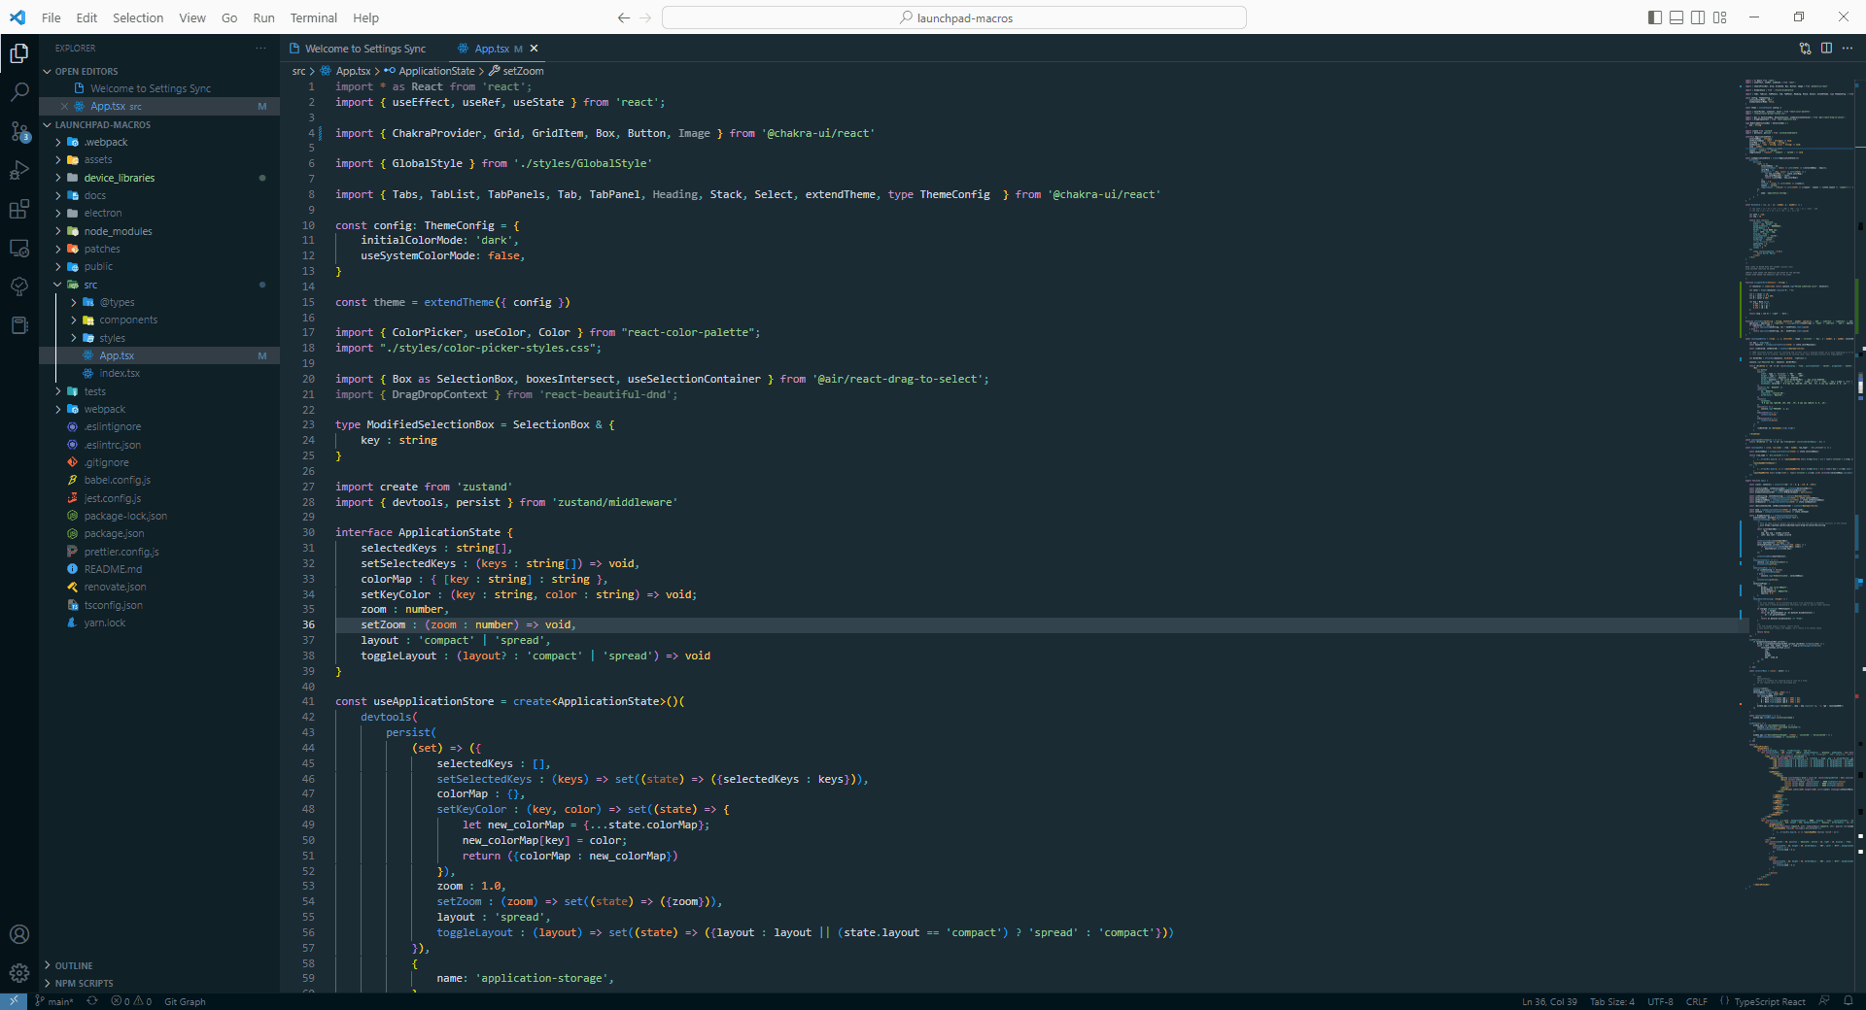Open the Selection menu

click(138, 17)
